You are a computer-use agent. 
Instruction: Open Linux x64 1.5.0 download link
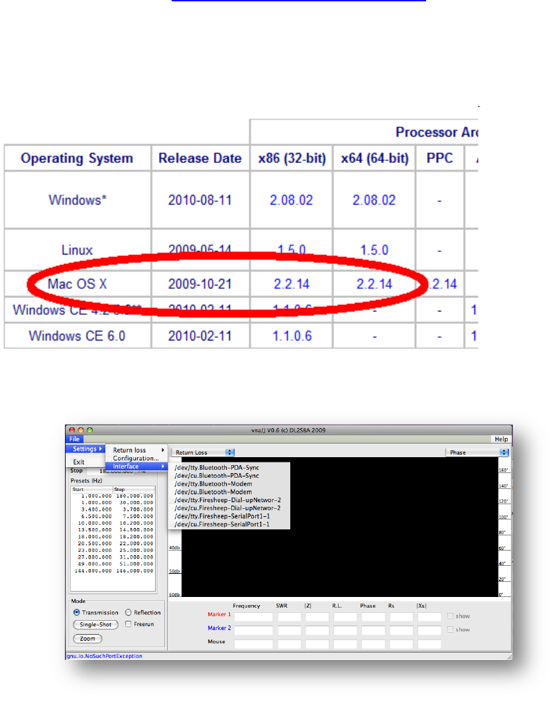[x=374, y=250]
